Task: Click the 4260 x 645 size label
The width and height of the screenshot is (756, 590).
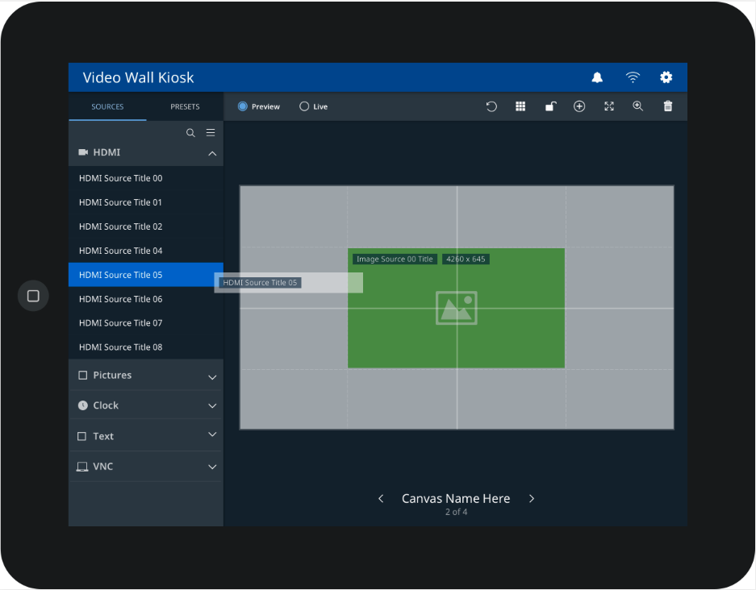Action: coord(466,259)
